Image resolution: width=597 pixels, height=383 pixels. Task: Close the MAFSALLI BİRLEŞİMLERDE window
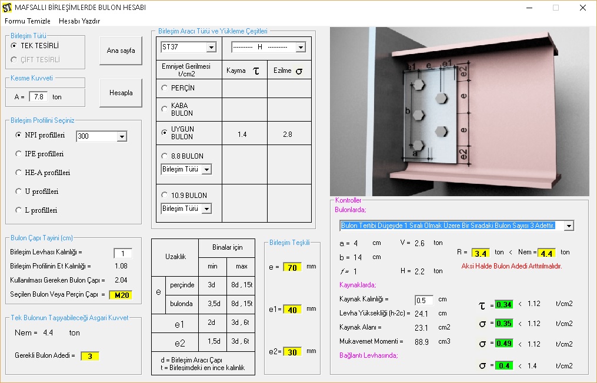(582, 8)
